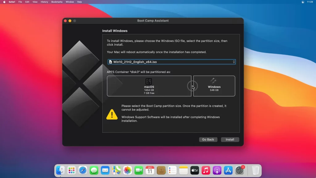
Task: Click the '7 GB free' text
Action: click(149, 93)
